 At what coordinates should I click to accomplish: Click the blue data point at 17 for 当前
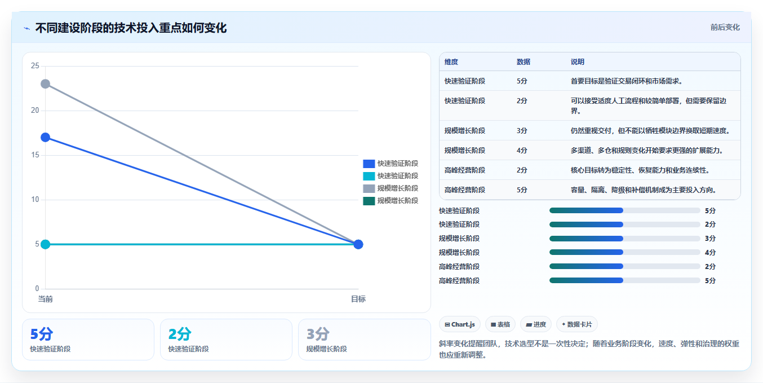46,138
